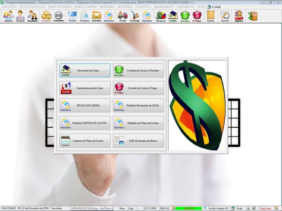Viewport: 282px width, 211px height.
Task: Click the Movimento de Caixa button
Action: coord(85,71)
